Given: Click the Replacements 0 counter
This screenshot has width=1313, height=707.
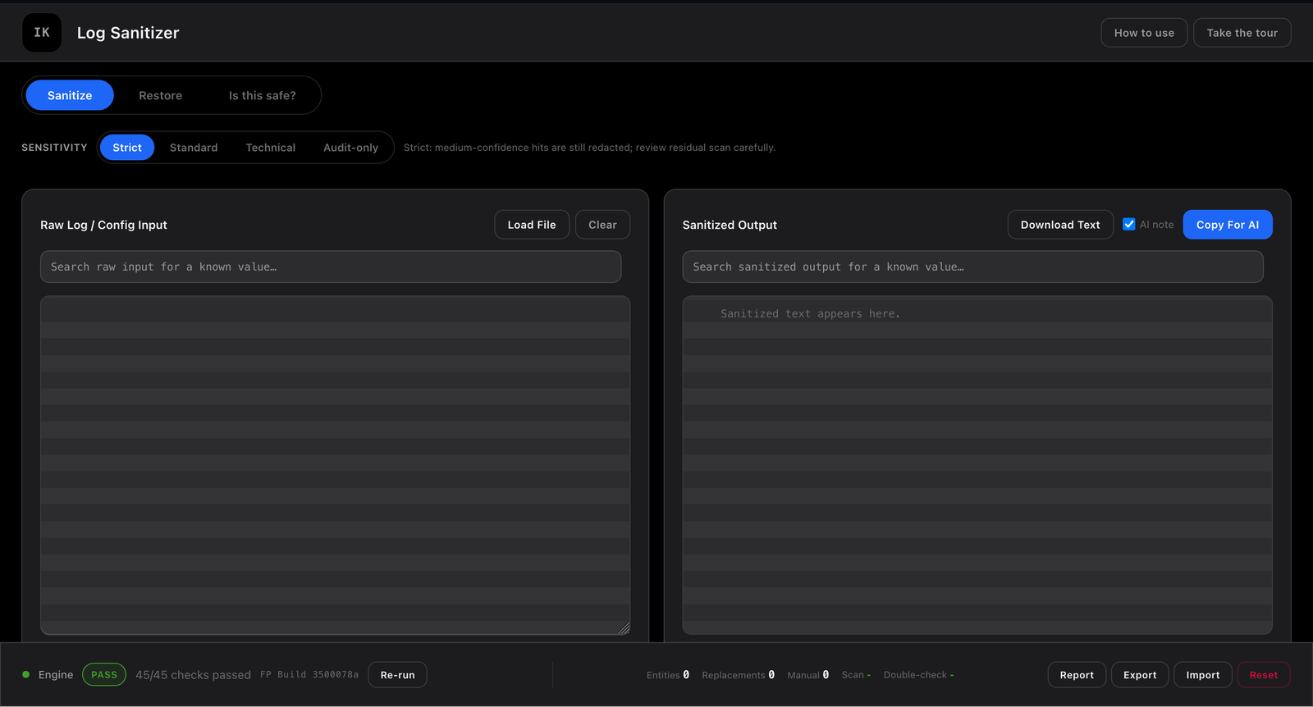Looking at the screenshot, I should [739, 675].
